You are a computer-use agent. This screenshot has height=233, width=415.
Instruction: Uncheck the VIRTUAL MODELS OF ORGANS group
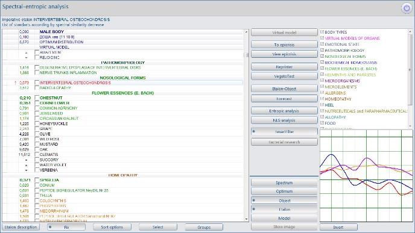coord(322,38)
